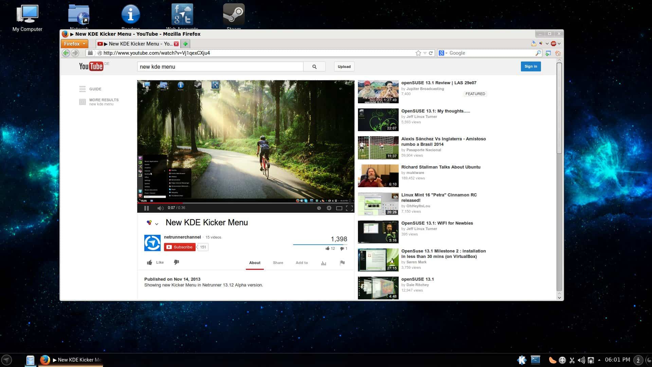Pause the YouTube video

pos(146,208)
